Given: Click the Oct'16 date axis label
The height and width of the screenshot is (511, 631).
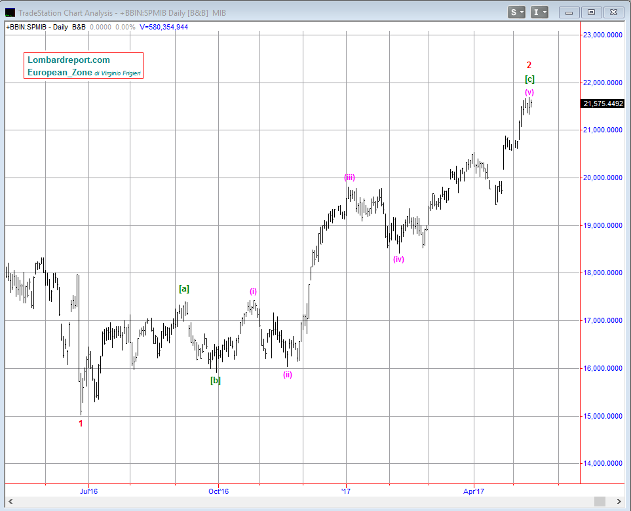Looking at the screenshot, I should 218,491.
